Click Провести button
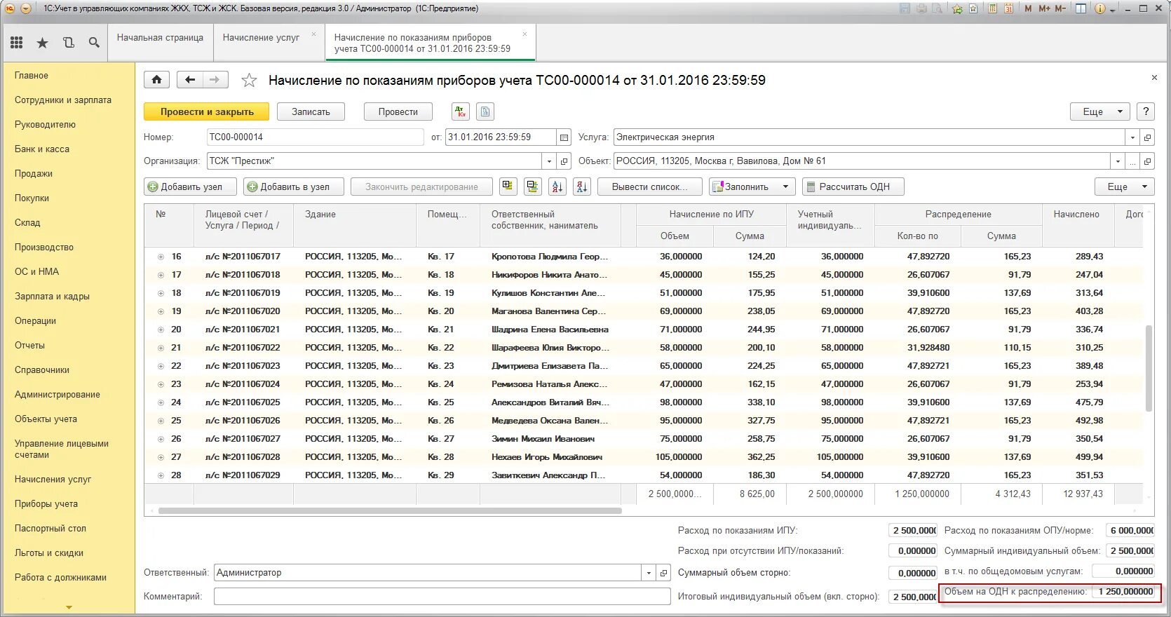1171x617 pixels. pyautogui.click(x=398, y=111)
